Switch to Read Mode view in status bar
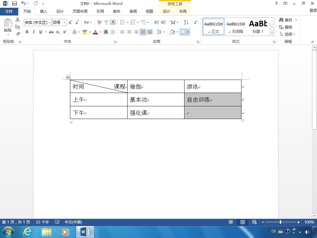Image resolution: width=317 pixels, height=238 pixels. click(231, 222)
